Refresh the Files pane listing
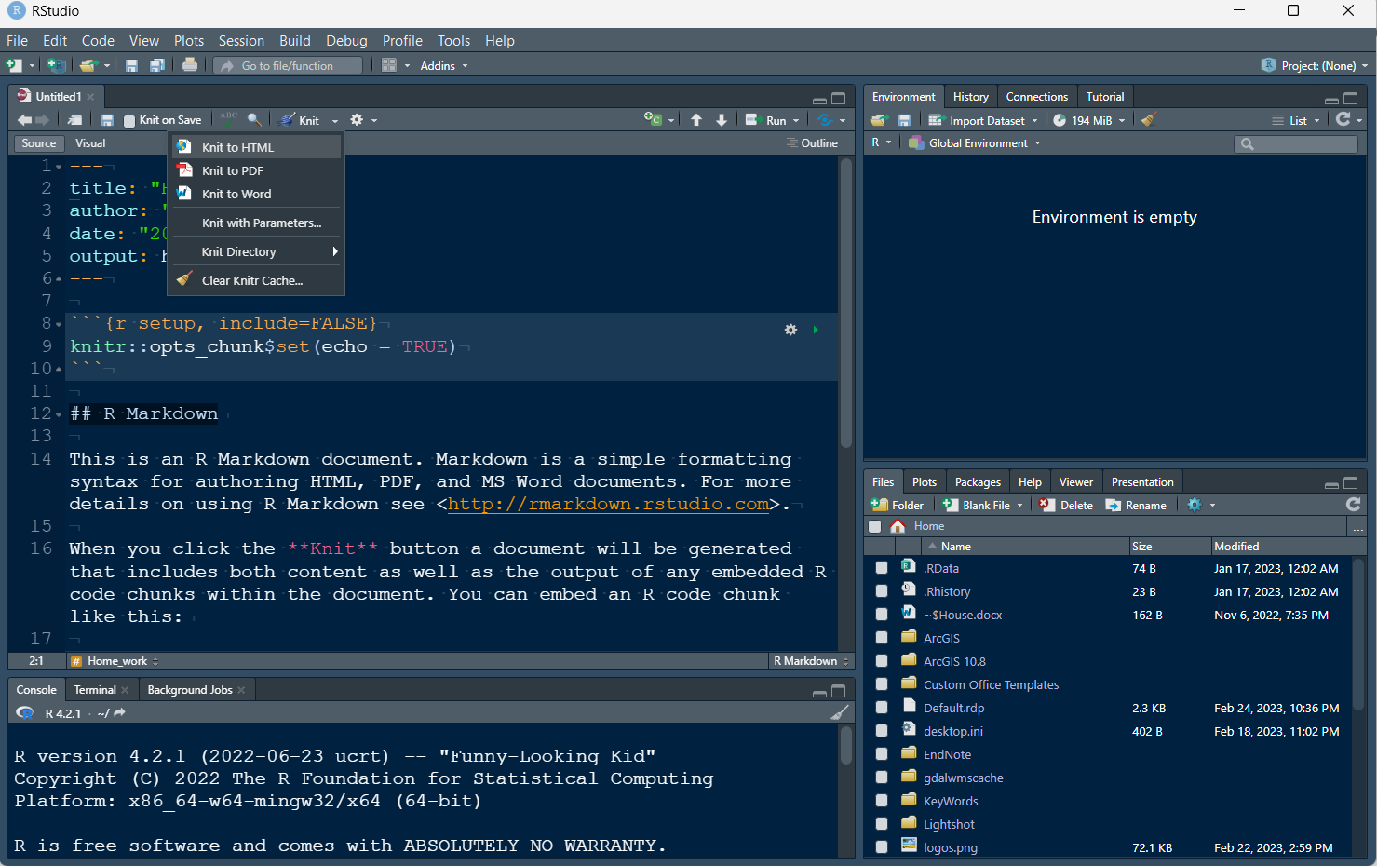Viewport: 1377px width, 866px height. pos(1354,504)
